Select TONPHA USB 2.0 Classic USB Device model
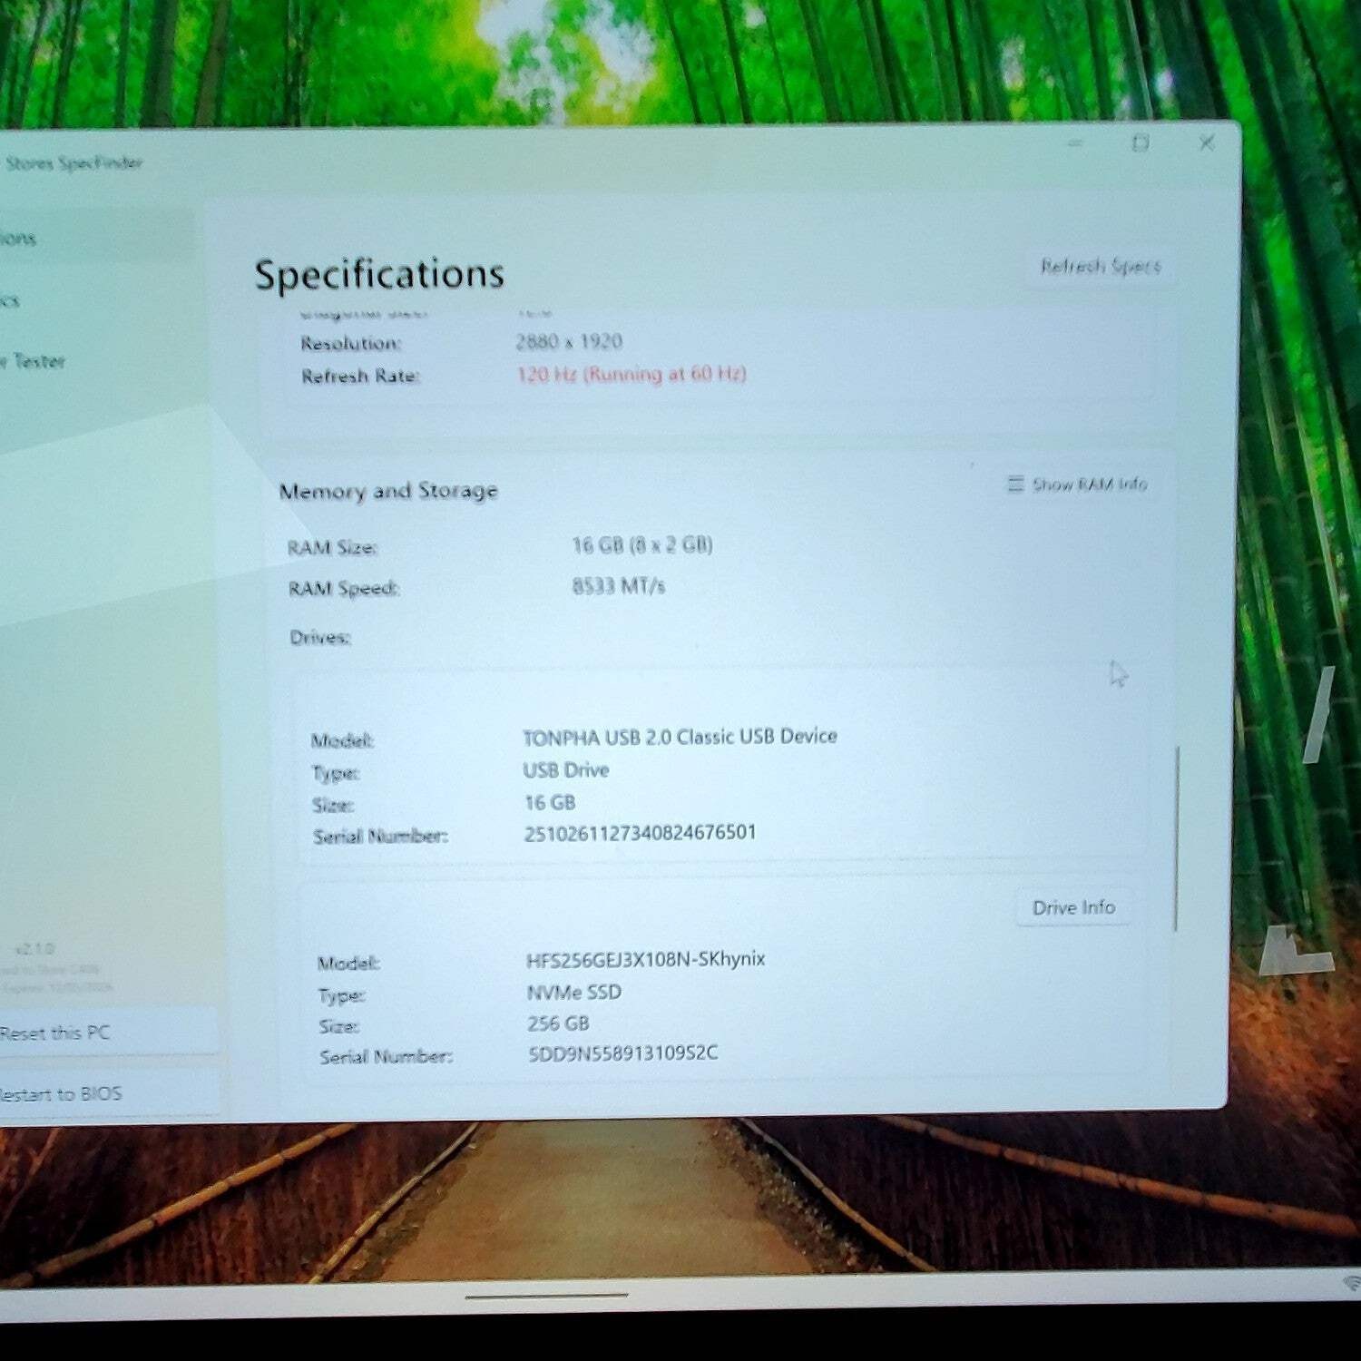The width and height of the screenshot is (1361, 1361). pyautogui.click(x=680, y=737)
